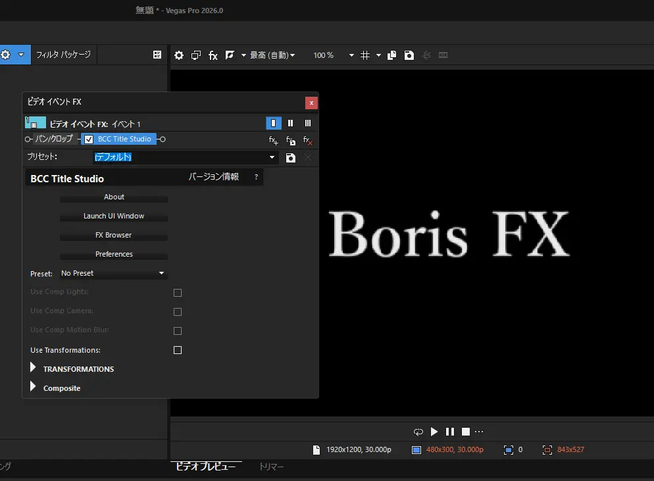Open dropdown arrow next to blue gear
Image resolution: width=654 pixels, height=481 pixels.
click(21, 55)
